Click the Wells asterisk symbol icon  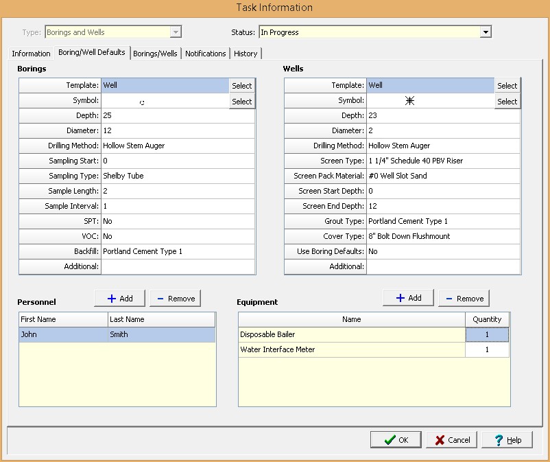(410, 101)
